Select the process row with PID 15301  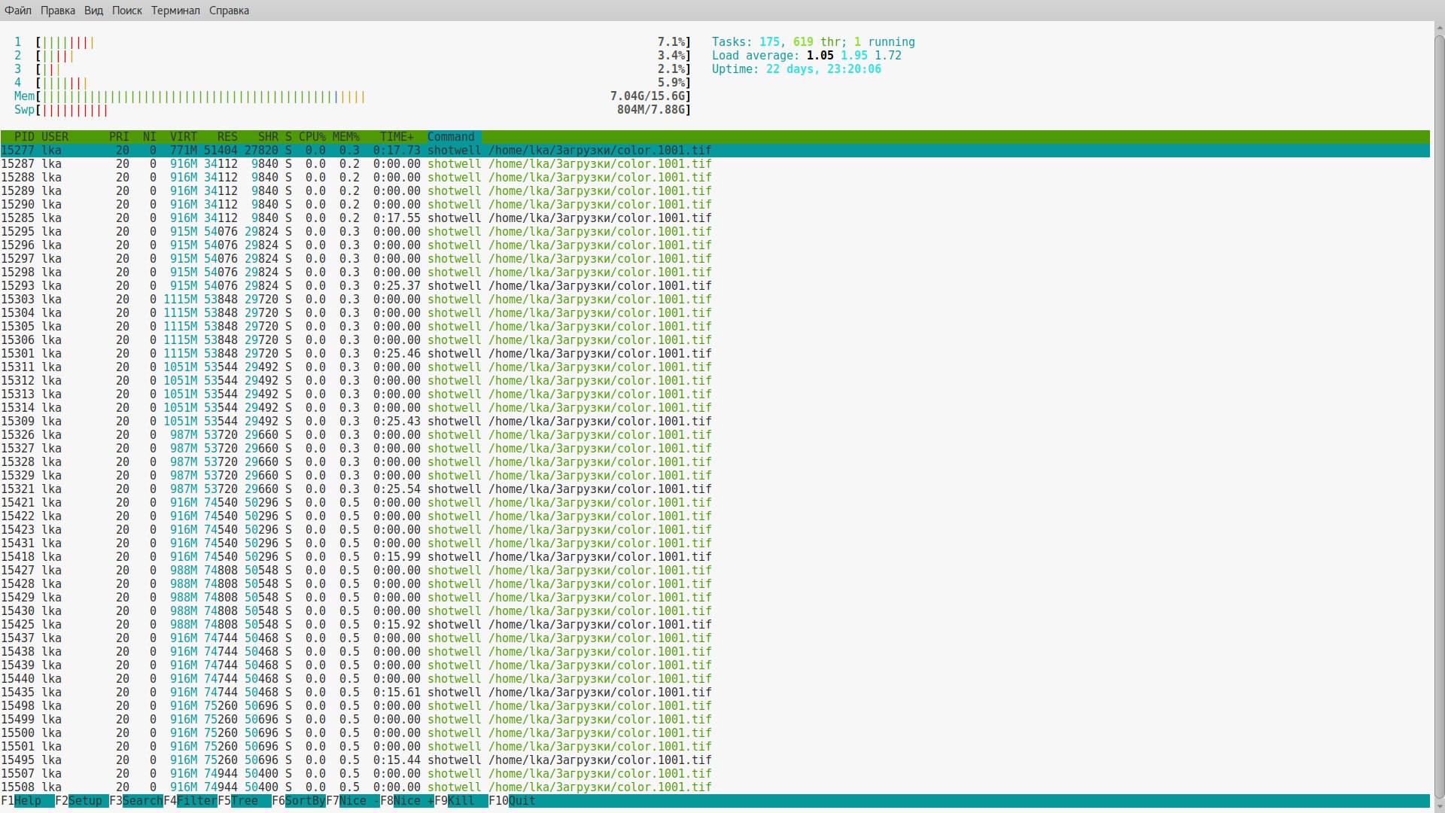715,354
